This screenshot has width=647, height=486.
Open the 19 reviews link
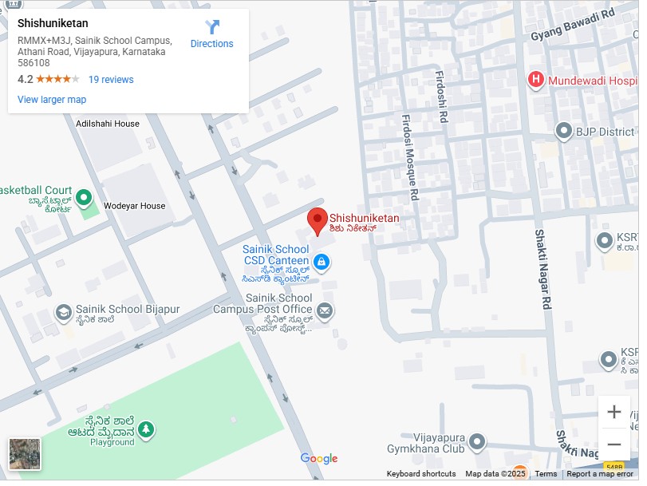tap(111, 80)
